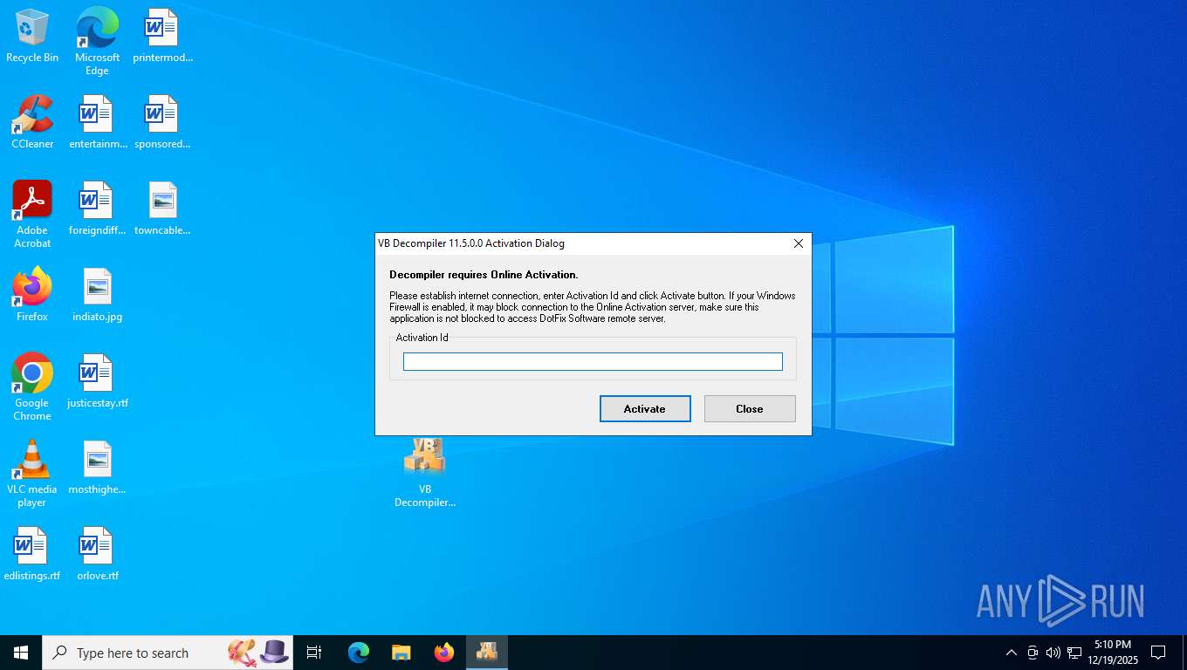Open the volume control in tray

pos(1053,653)
